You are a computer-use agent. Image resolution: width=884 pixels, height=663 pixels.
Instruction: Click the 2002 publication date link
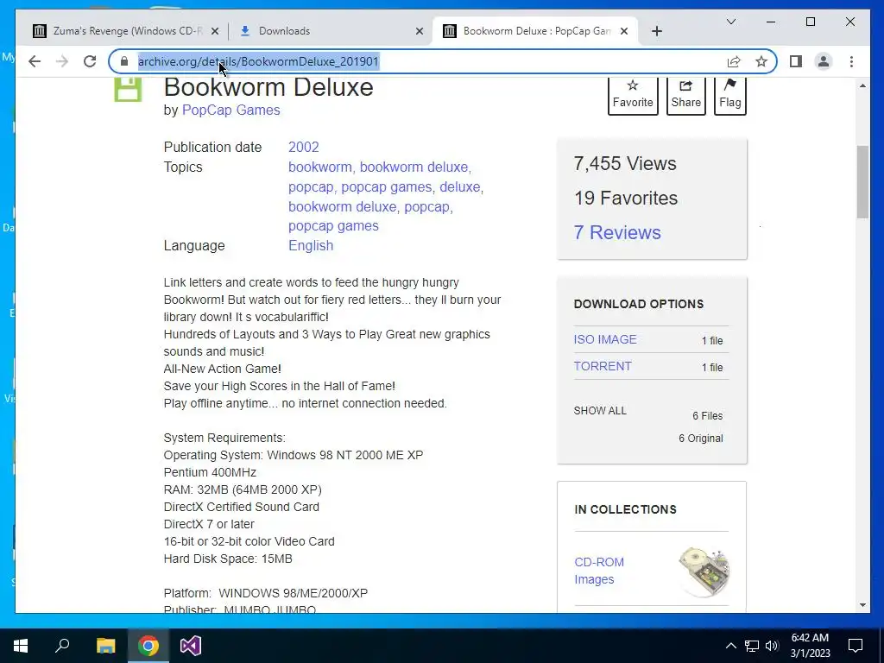click(303, 147)
